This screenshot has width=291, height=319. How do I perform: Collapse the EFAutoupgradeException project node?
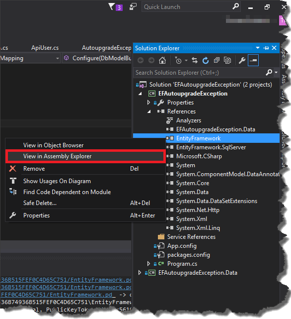coord(140,94)
